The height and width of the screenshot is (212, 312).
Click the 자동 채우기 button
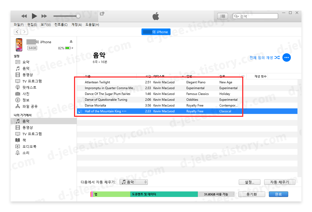click(279, 182)
